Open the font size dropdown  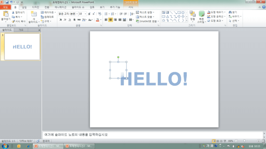(x=85, y=14)
